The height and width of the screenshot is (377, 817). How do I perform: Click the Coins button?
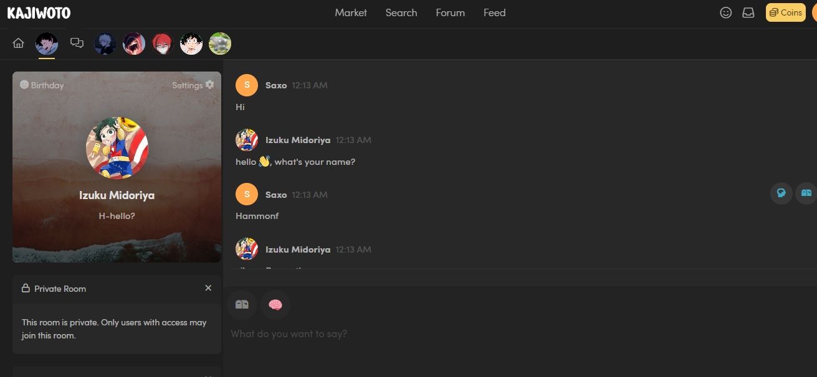[785, 12]
